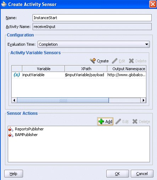Viewport: 157px width, 180px height.
Task: Click the dialog's title bar app icon
Action: (4, 4)
